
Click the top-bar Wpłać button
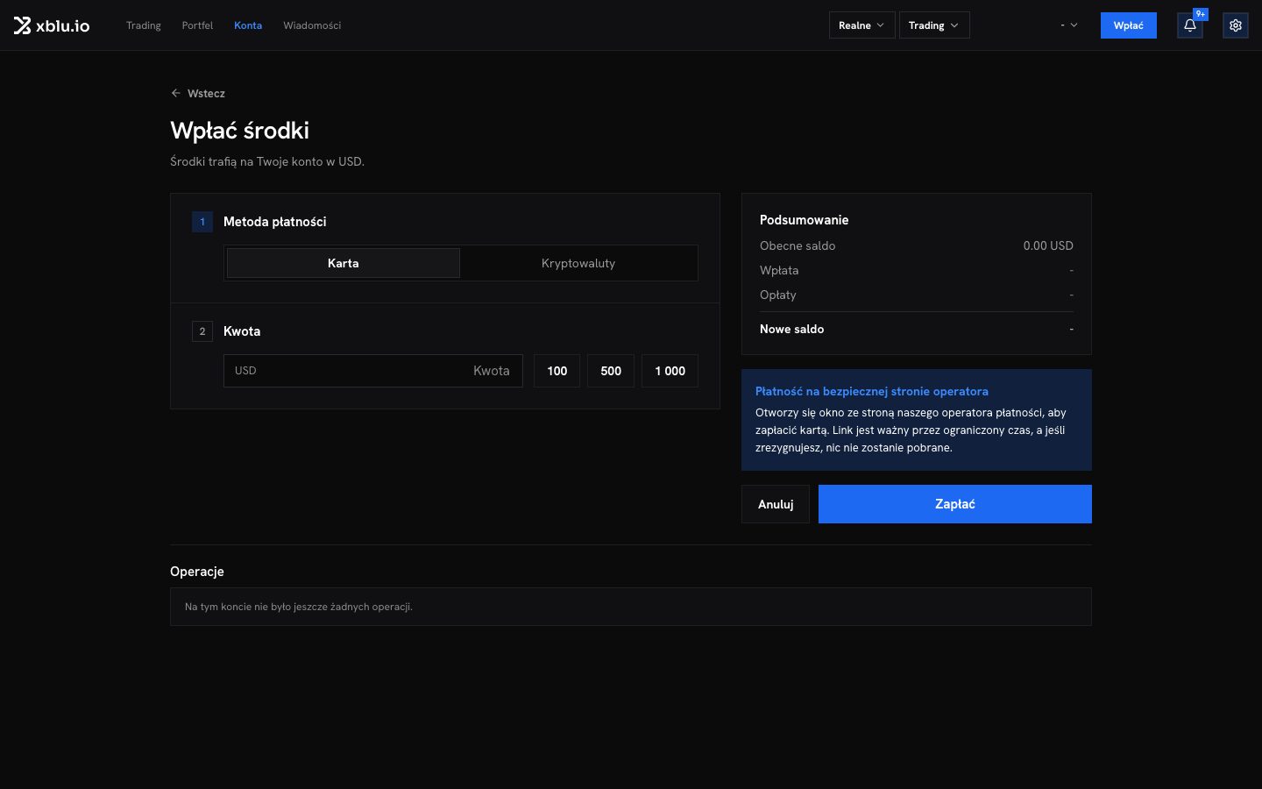(1129, 25)
